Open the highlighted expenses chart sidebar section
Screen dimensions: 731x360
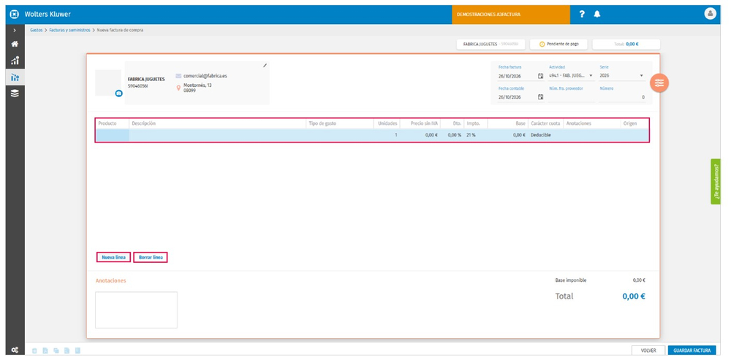point(15,77)
